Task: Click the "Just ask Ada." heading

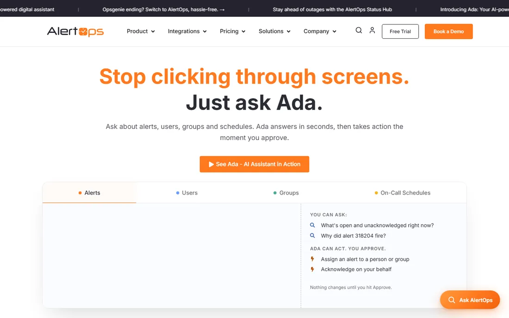Action: (x=254, y=103)
